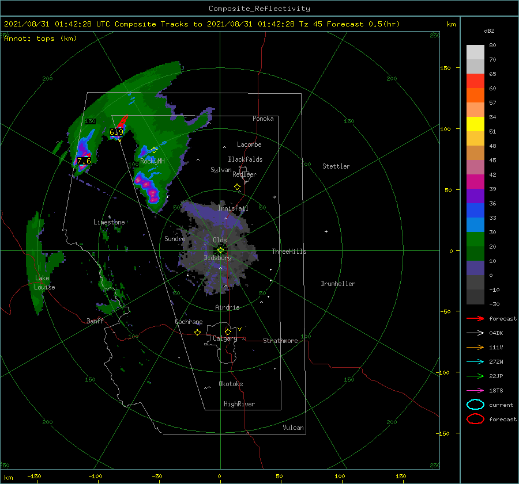Click the ThreeHills label
This screenshot has height=484, width=519.
(289, 251)
